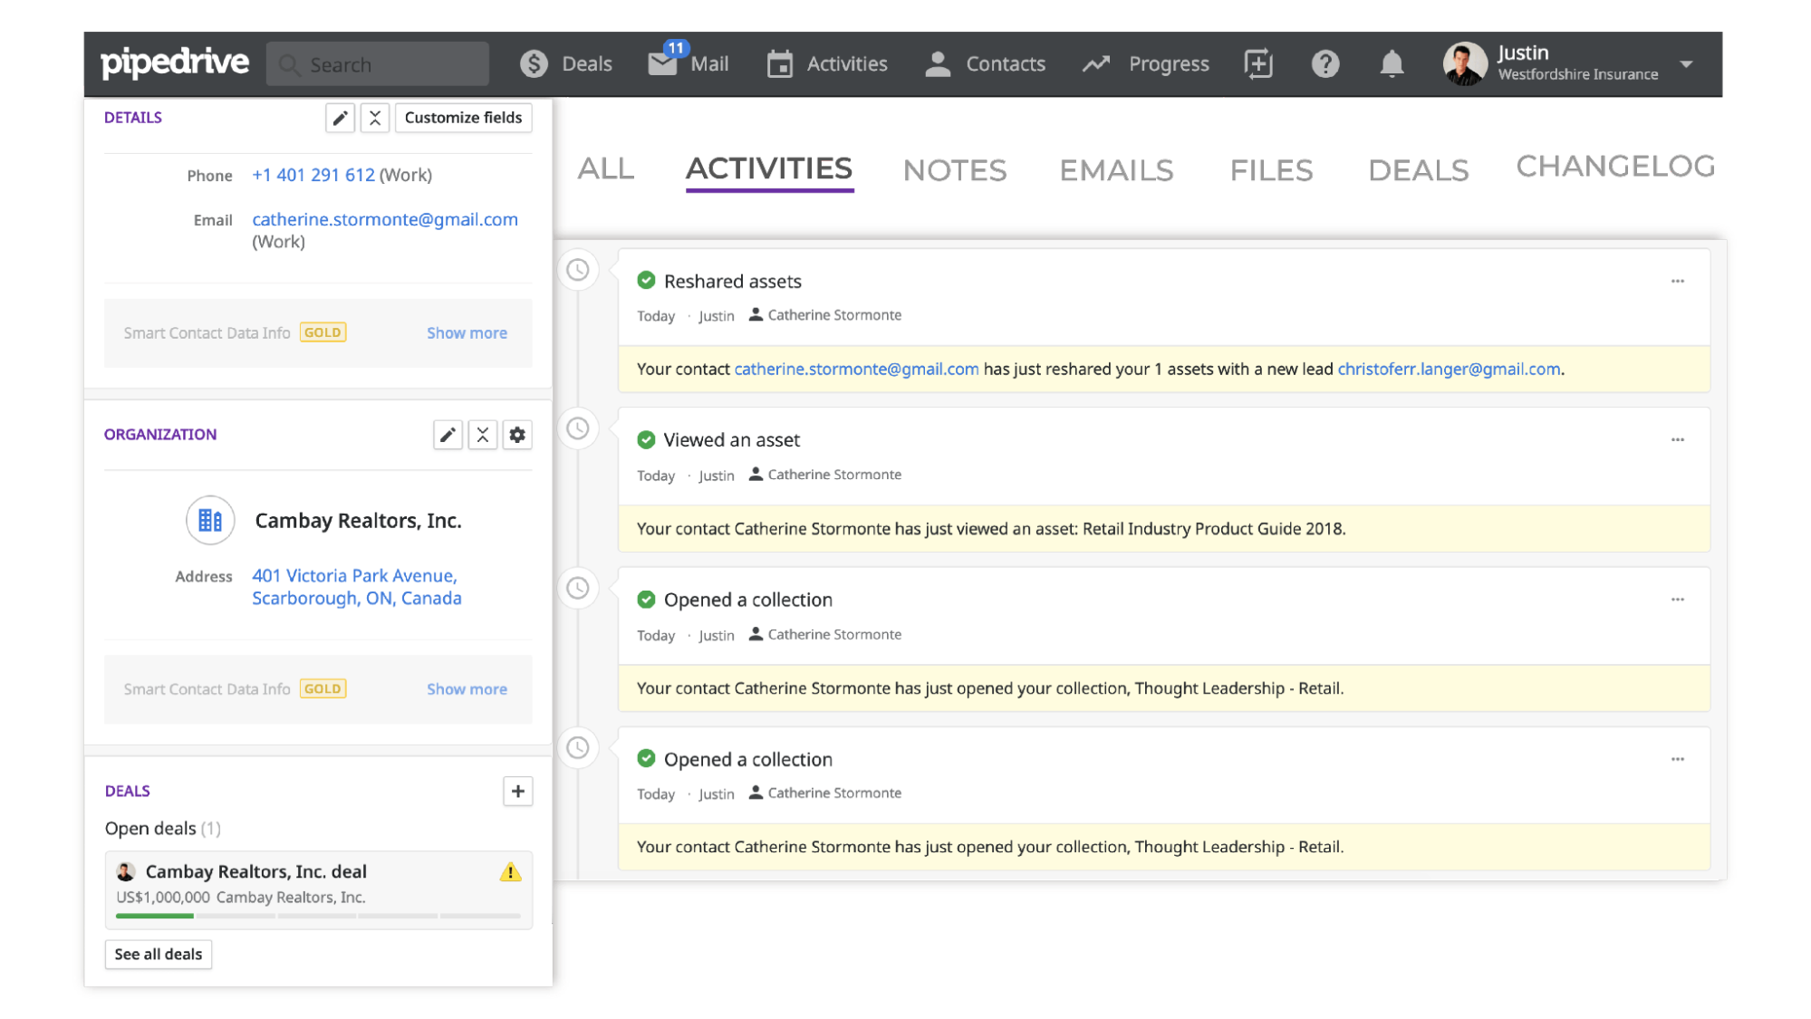Open the FILES tab

coord(1271,170)
